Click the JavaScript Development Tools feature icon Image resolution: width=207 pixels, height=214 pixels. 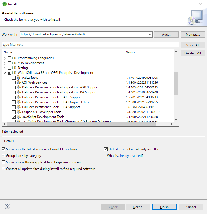pyautogui.click(x=19, y=117)
